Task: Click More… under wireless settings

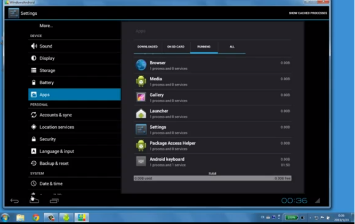Action: click(46, 26)
